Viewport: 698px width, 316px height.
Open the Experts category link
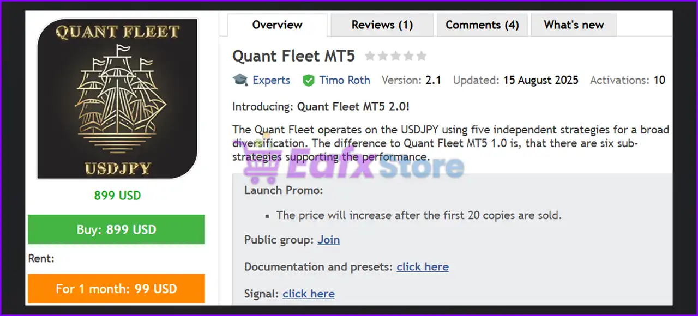[x=271, y=80]
